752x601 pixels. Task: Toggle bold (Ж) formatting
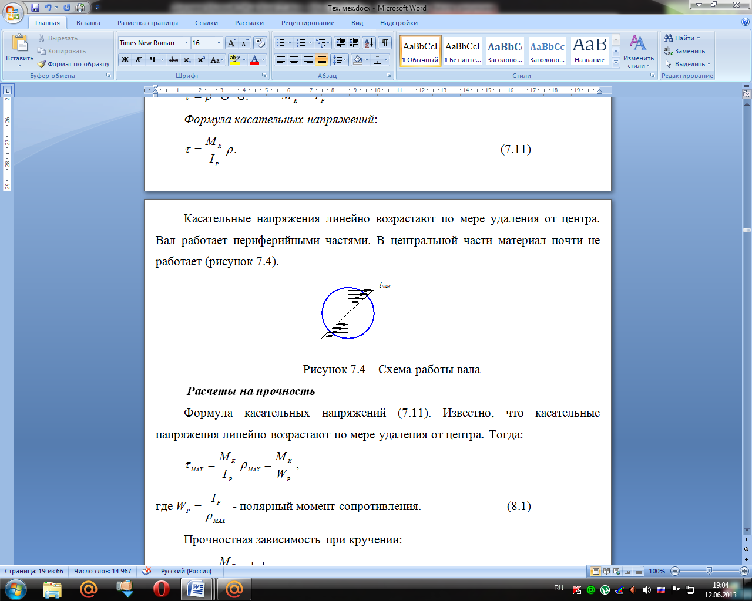(x=125, y=60)
